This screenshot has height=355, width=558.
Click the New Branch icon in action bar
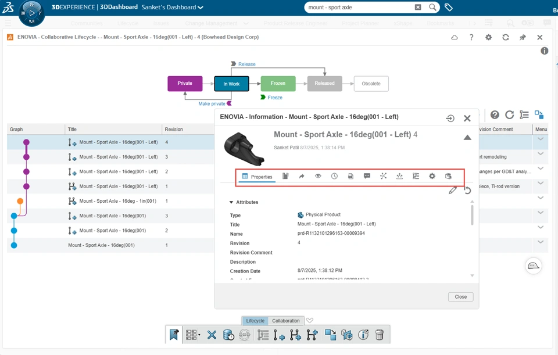click(x=295, y=335)
